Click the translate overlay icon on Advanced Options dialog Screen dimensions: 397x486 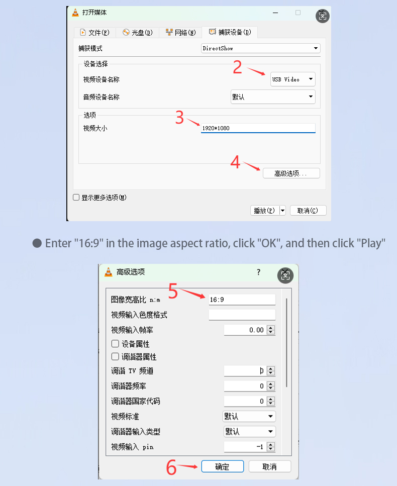(x=285, y=275)
